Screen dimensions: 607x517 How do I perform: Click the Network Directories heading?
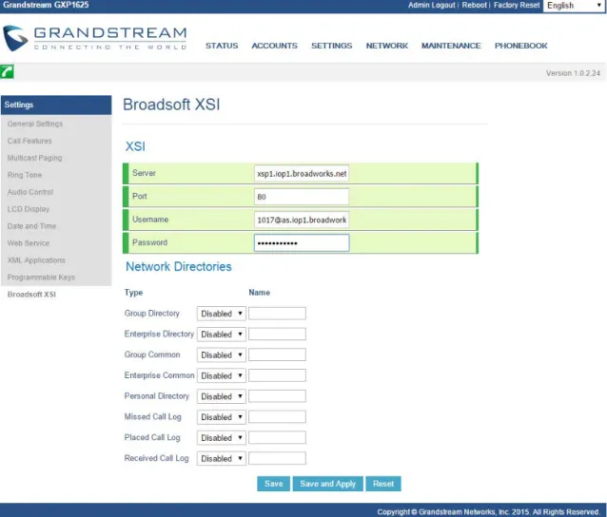coord(179,266)
